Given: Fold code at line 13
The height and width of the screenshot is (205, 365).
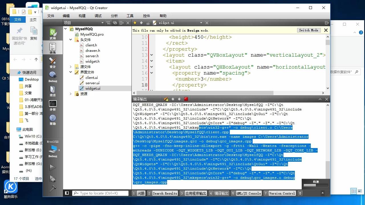Looking at the screenshot, I should tap(151, 55).
